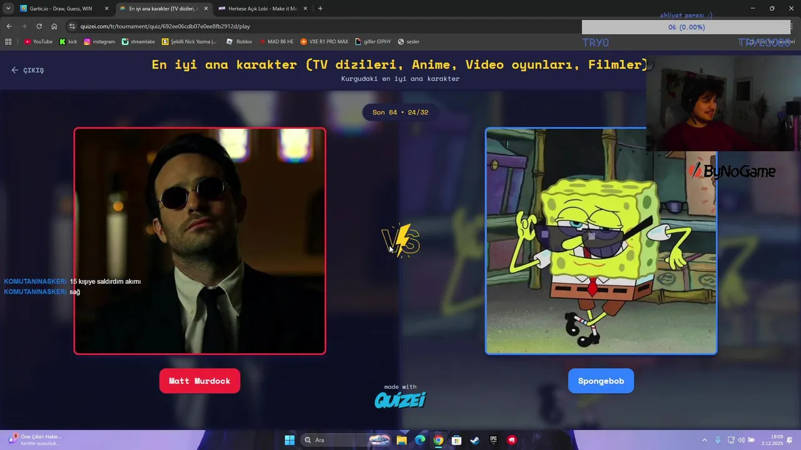801x450 pixels.
Task: Vote for Matt Murdock button
Action: pos(200,381)
